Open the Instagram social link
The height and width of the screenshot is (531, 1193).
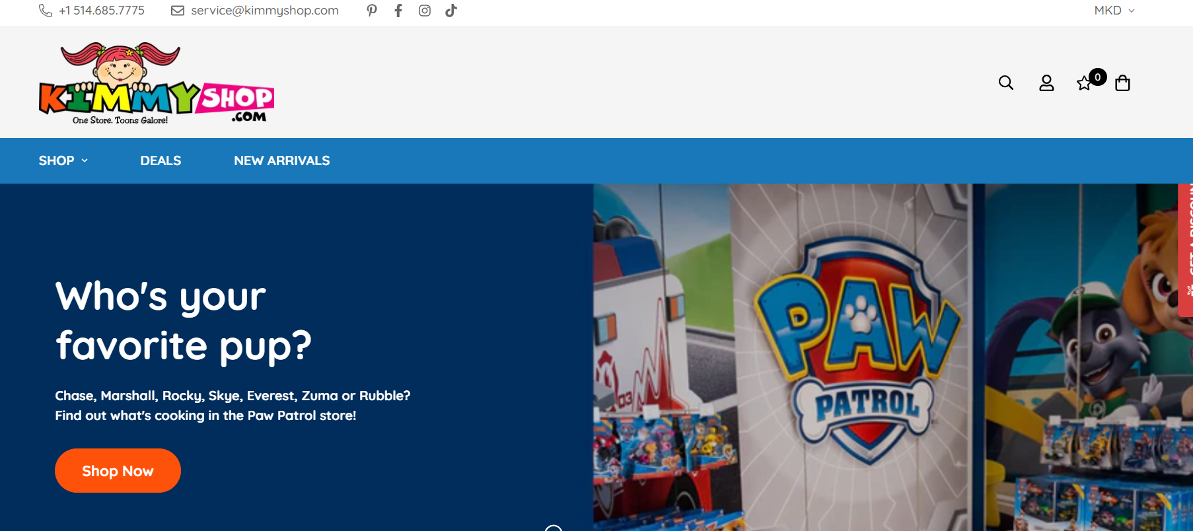tap(425, 11)
